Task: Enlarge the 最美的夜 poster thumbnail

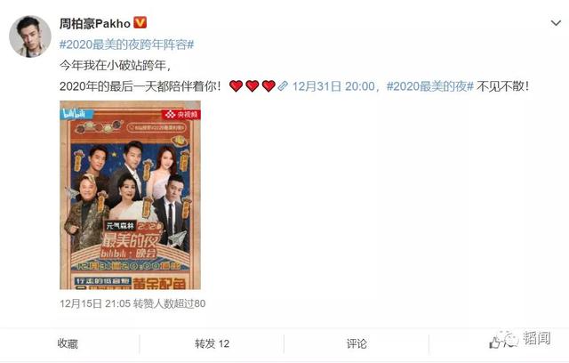Action: [130, 195]
